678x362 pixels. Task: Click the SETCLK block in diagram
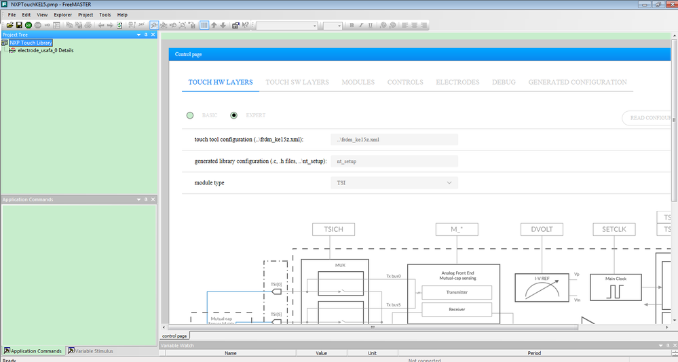tap(614, 229)
